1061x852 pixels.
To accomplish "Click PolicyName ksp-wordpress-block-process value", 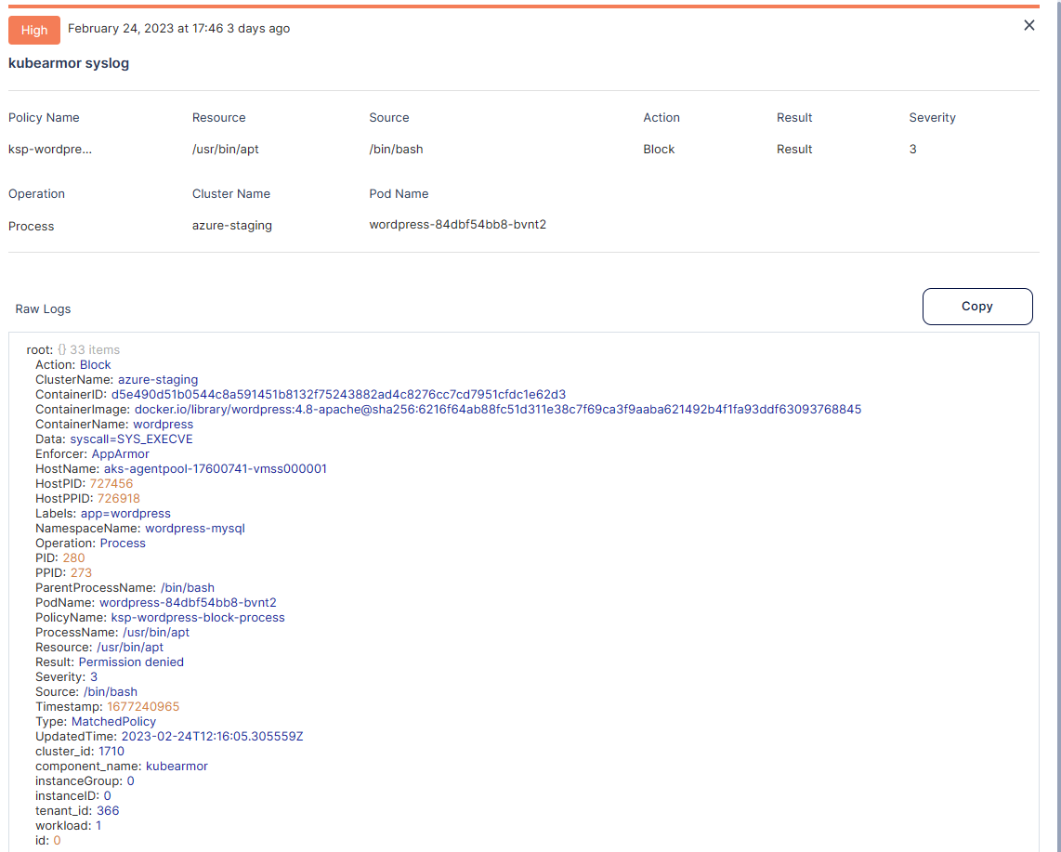I will (198, 618).
